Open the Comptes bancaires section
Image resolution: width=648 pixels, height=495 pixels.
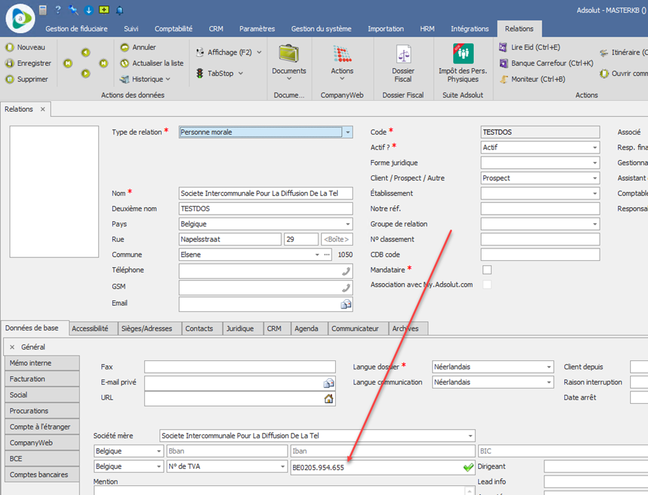(42, 474)
